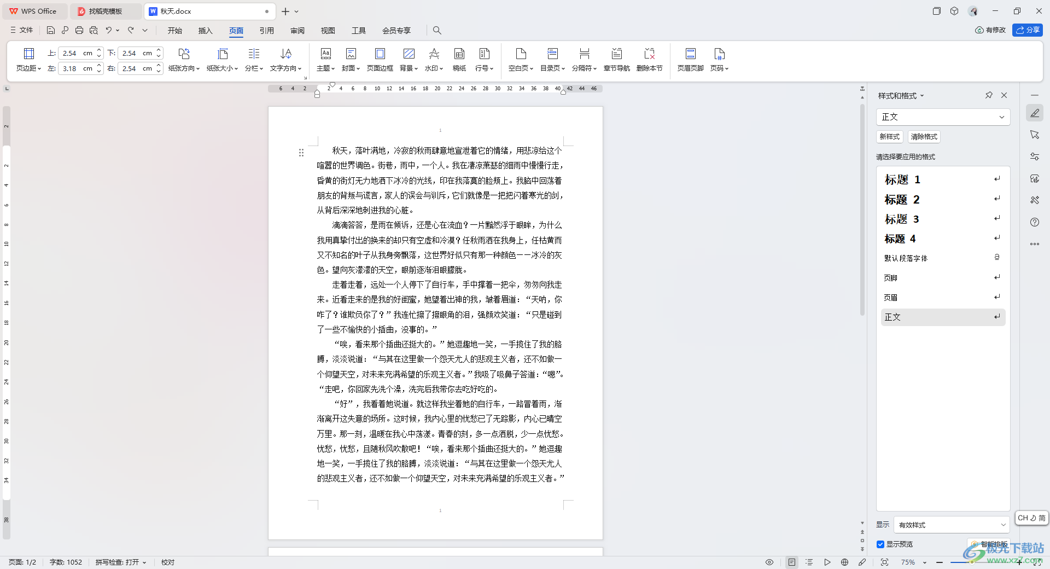The height and width of the screenshot is (569, 1050).
Task: Switch to the 视图 ribbon tab
Action: [328, 31]
